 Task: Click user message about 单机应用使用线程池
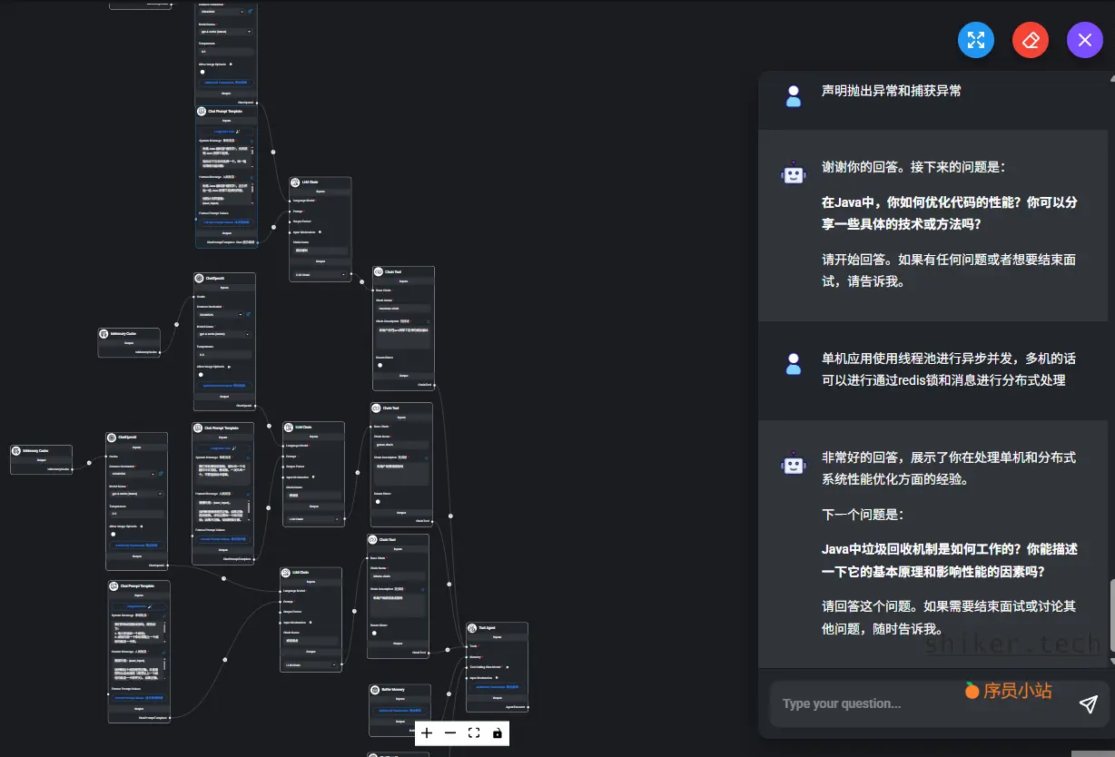point(949,369)
